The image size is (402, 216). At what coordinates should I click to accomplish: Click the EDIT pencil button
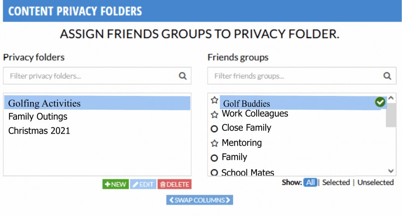[x=143, y=184]
